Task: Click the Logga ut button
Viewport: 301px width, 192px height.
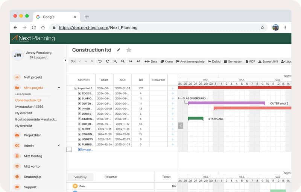Action: [39, 57]
